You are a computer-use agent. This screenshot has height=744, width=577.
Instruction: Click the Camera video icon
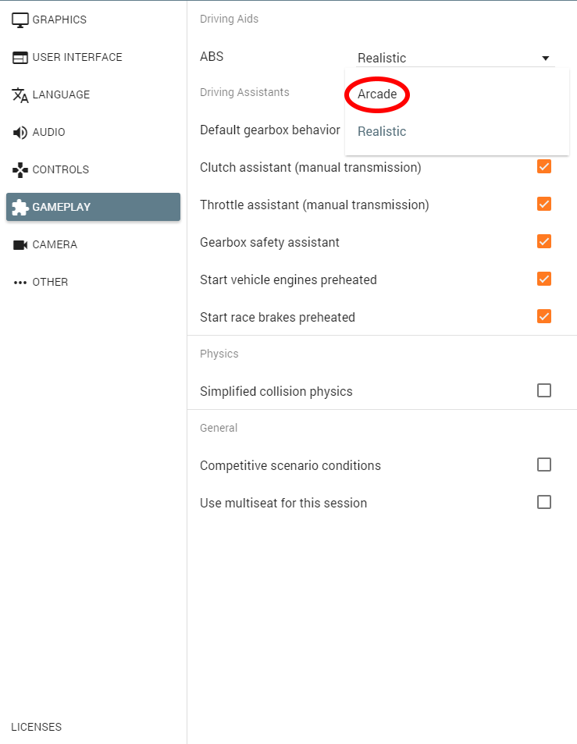[x=20, y=245]
